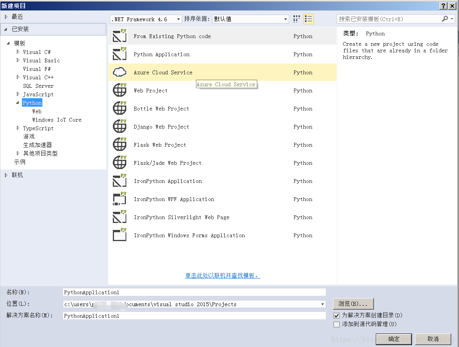Open the online template search link
Screen dimensions: 459x347
pyautogui.click(x=223, y=275)
